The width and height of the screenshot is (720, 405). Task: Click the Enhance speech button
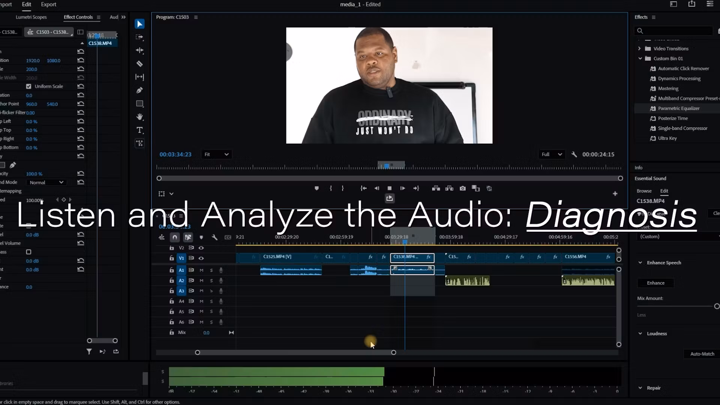point(655,283)
